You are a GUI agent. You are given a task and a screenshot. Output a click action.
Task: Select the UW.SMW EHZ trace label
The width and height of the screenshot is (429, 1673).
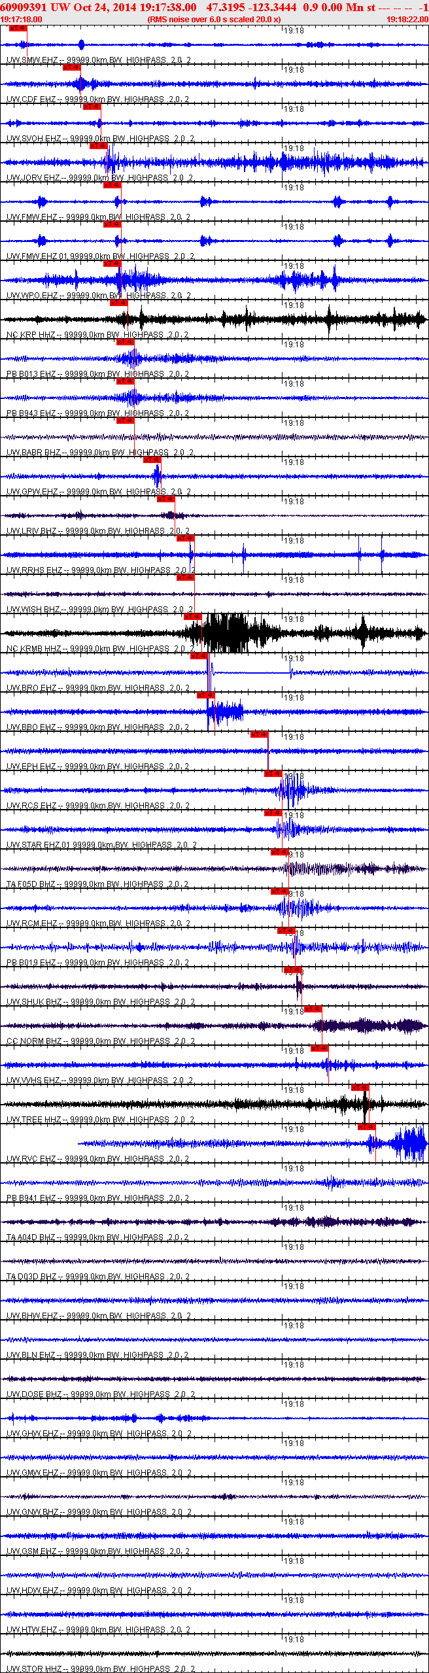(x=99, y=60)
